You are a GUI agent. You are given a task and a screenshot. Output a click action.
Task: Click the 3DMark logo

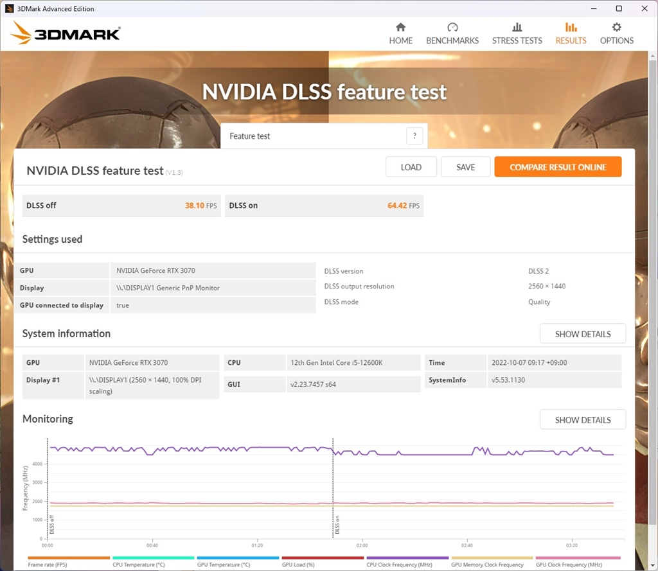66,33
